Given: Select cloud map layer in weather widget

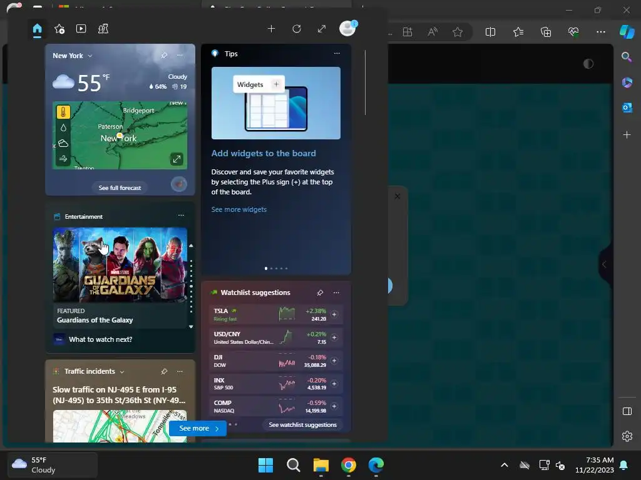Looking at the screenshot, I should (63, 143).
